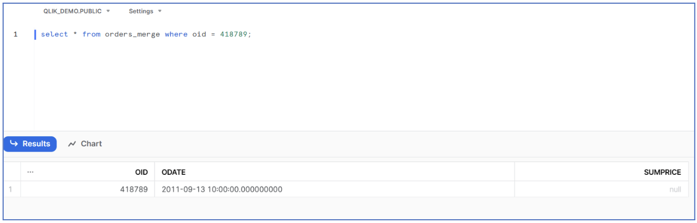Screen dimensions: 697x223
Task: Place cursor on the select keyword
Action: tap(54, 34)
